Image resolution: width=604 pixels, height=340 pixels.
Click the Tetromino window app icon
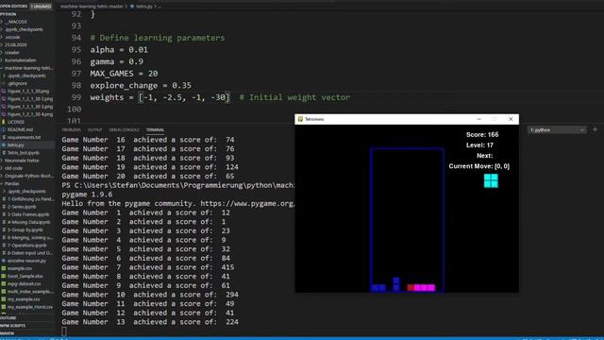point(300,119)
